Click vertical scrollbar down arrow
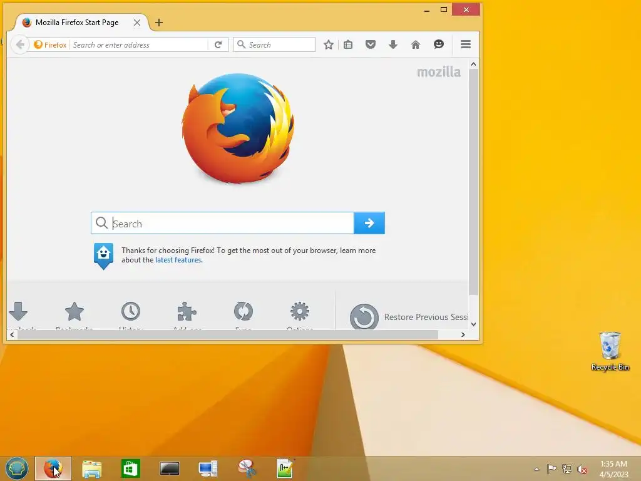This screenshot has width=641, height=481. tap(473, 324)
